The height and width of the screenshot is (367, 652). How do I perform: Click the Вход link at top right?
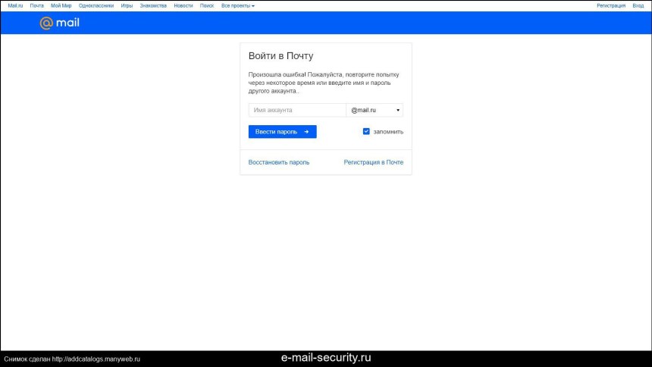(x=638, y=6)
